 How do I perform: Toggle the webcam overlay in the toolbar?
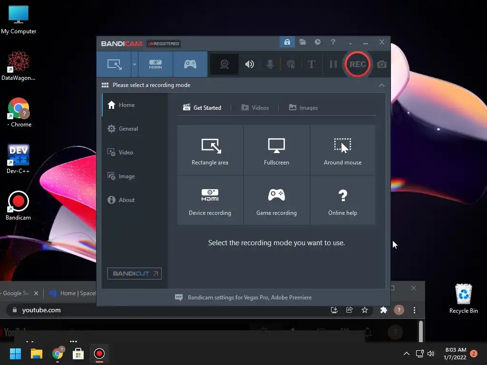click(224, 64)
